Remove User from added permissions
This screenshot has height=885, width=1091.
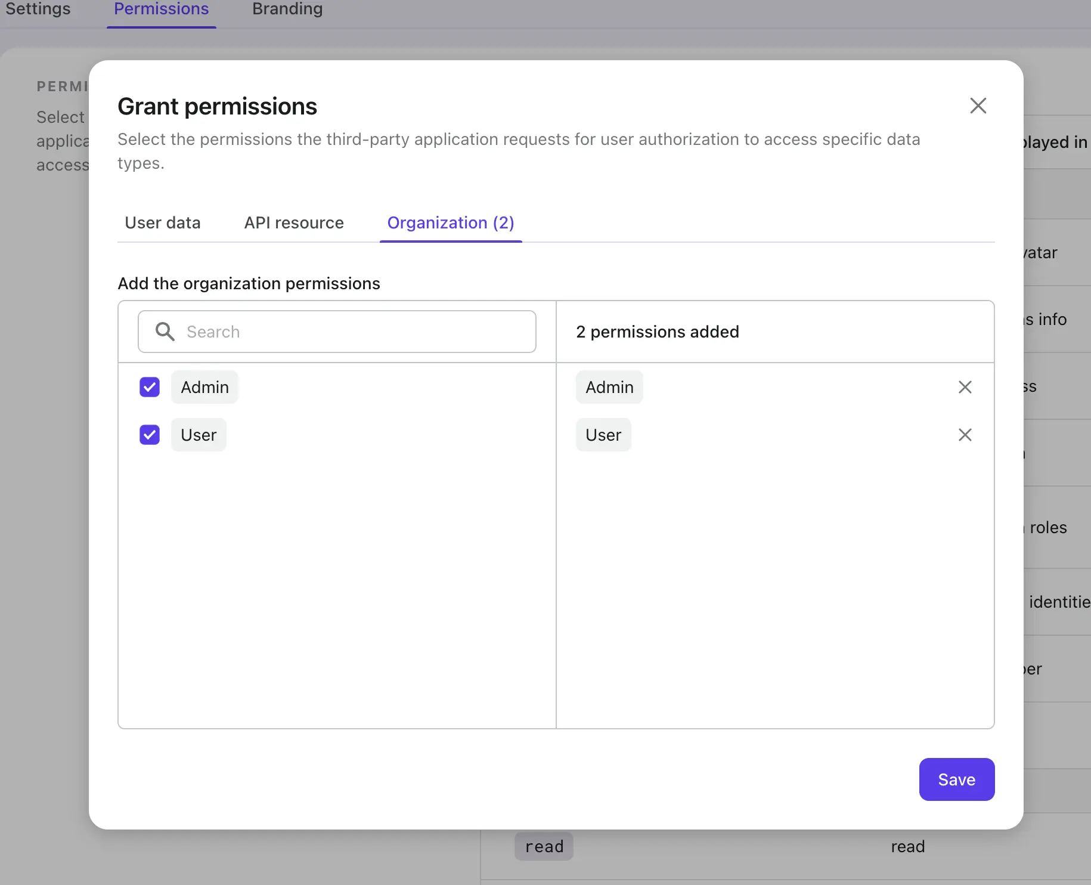965,435
